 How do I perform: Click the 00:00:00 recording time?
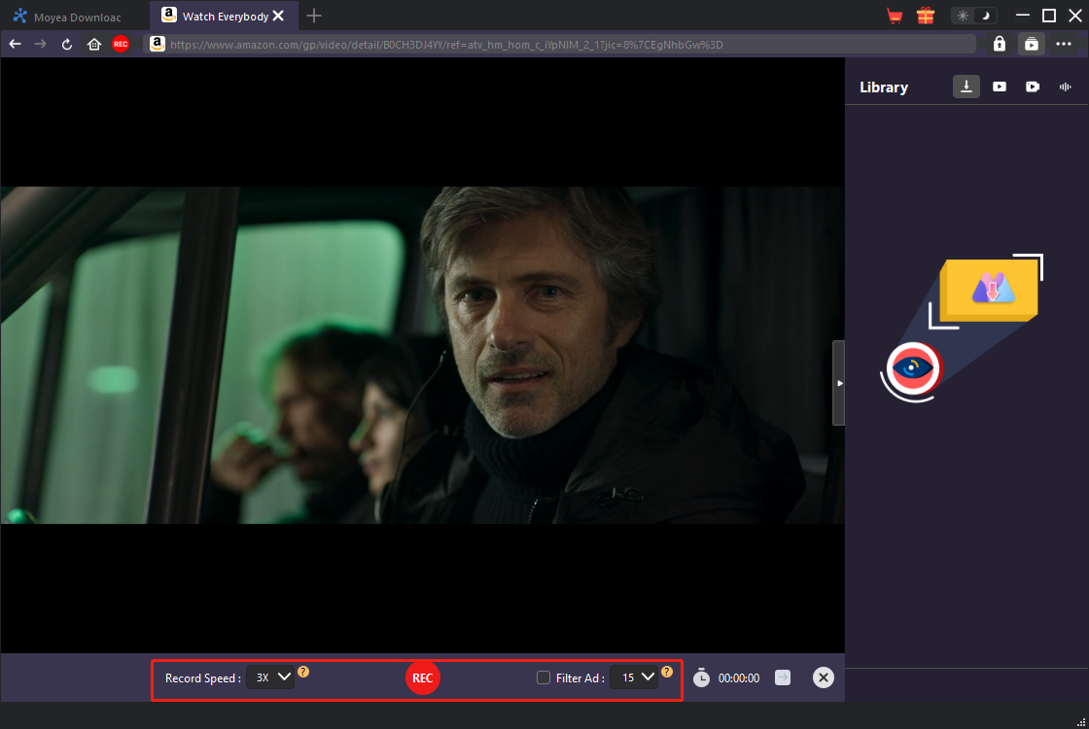point(739,678)
